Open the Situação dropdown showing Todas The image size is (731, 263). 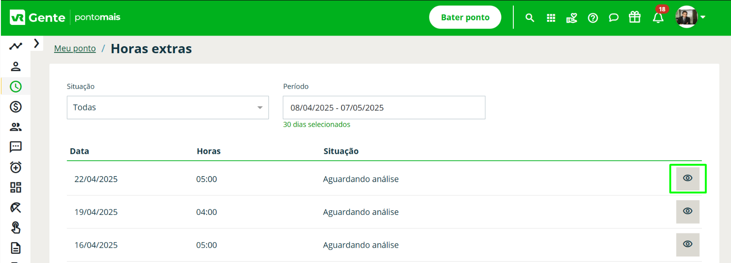168,107
